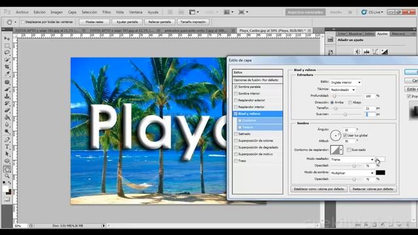
Task: Toggle Usar luz global checkbox
Action: coord(345,135)
